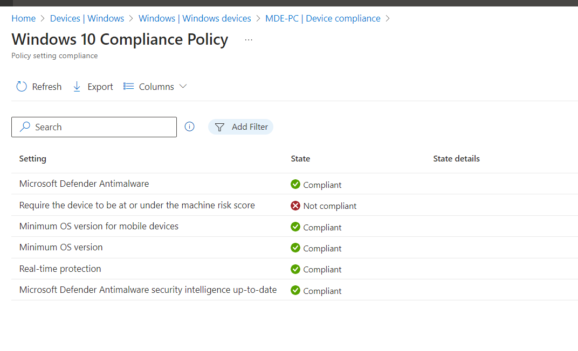Click the Add Filter funnel icon
This screenshot has height=351, width=578.
coord(219,127)
